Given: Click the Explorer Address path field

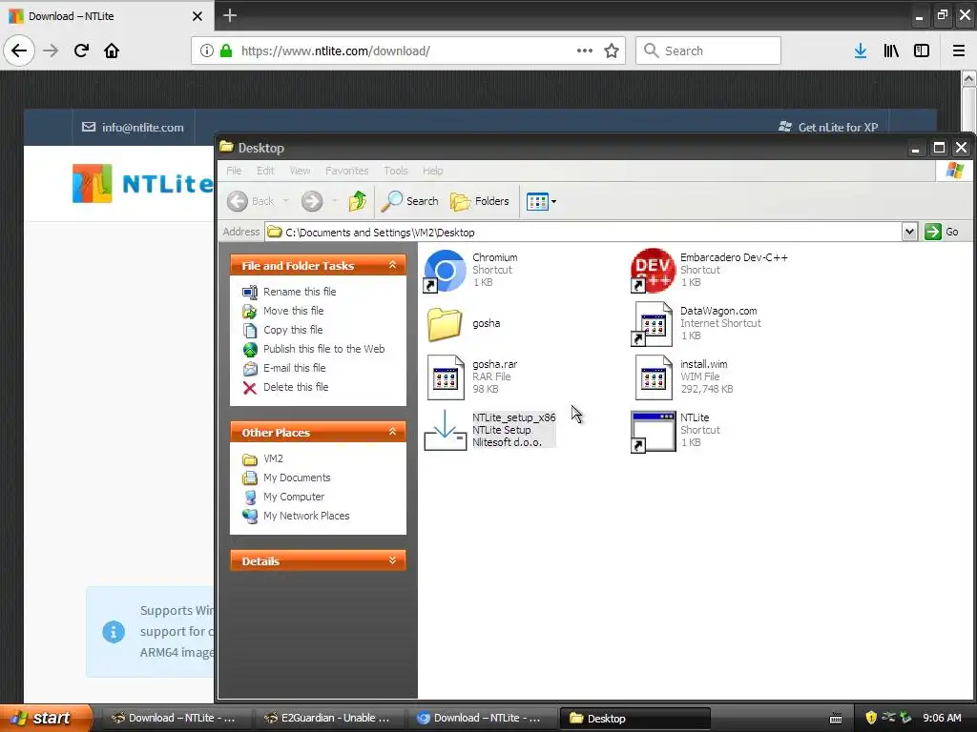Looking at the screenshot, I should point(583,233).
